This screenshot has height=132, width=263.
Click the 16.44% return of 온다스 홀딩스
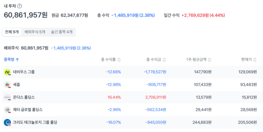tap(114, 97)
